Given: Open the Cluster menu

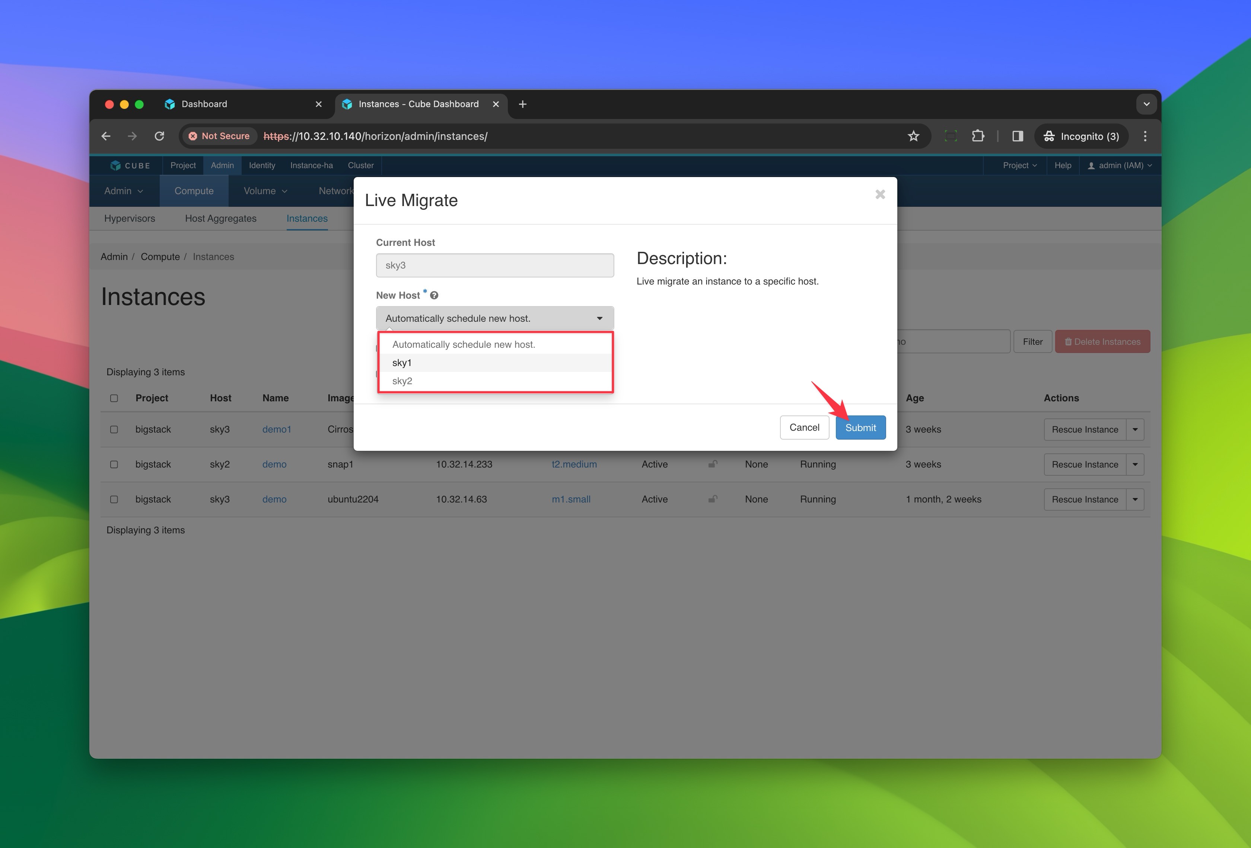Looking at the screenshot, I should click(361, 166).
